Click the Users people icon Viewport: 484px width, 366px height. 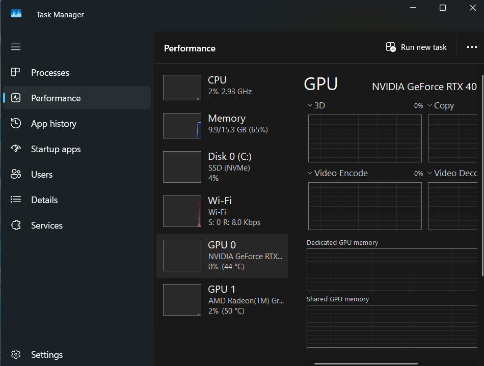point(16,174)
